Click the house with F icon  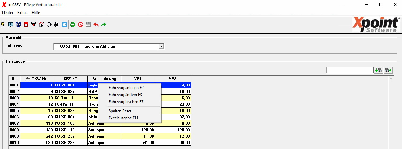[41, 24]
